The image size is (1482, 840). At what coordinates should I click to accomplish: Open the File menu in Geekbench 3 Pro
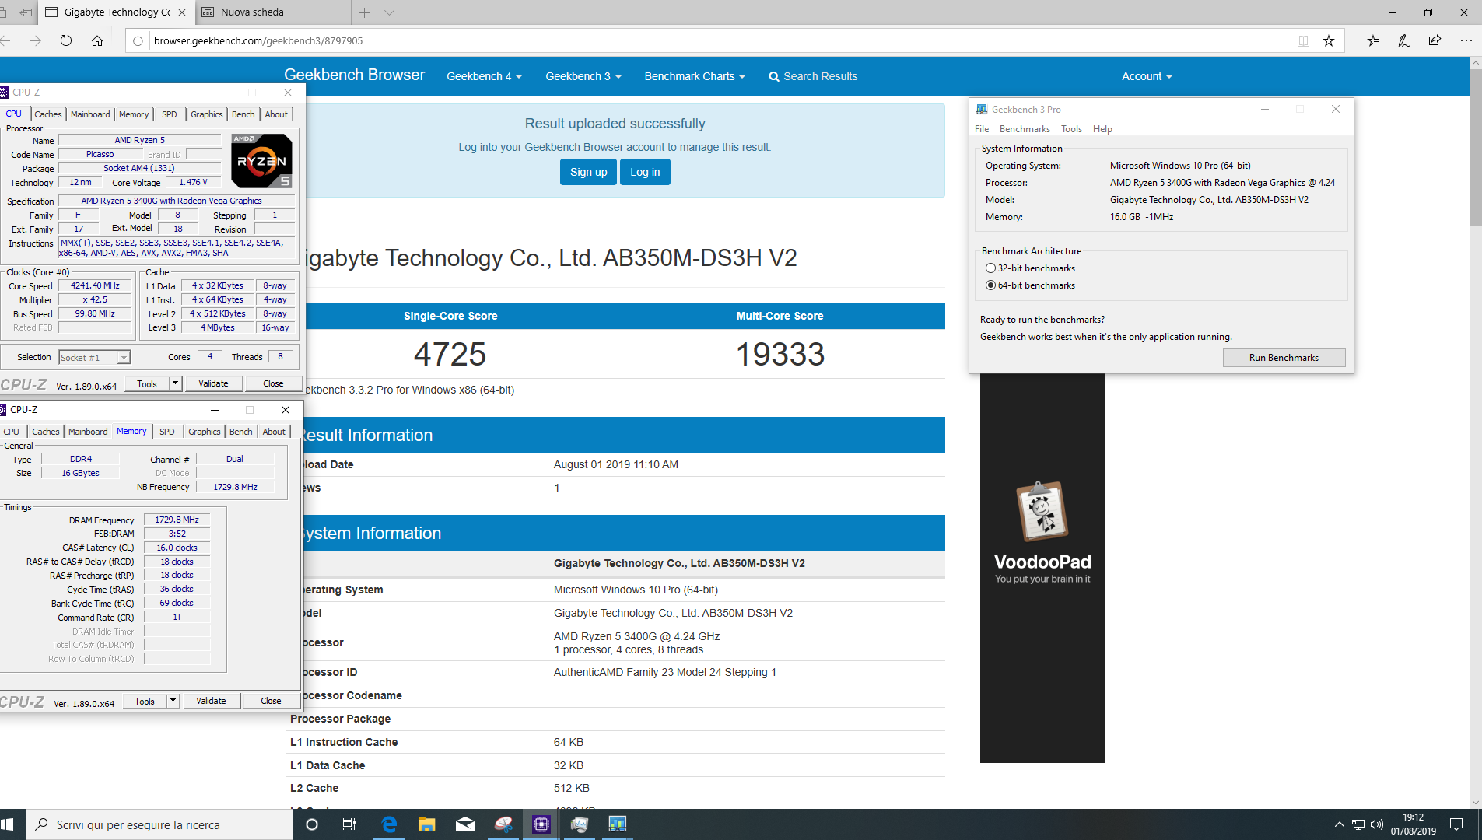[982, 129]
